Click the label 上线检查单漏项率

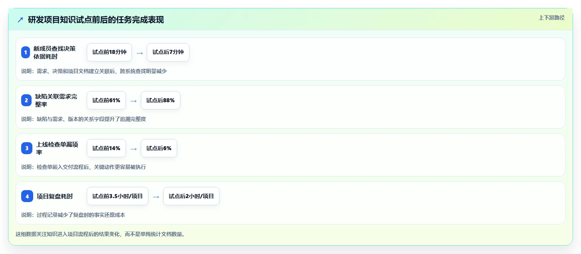click(57, 148)
